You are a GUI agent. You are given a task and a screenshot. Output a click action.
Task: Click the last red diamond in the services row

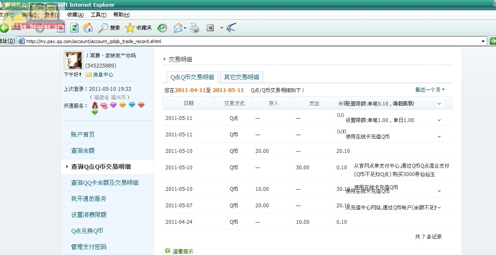click(x=141, y=105)
